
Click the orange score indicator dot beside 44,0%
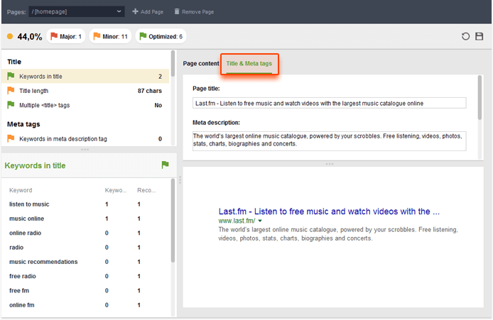click(x=10, y=36)
